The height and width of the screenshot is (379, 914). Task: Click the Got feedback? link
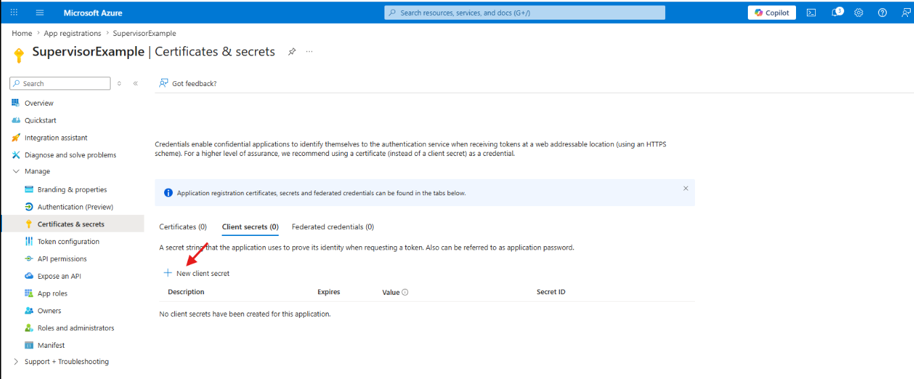195,83
